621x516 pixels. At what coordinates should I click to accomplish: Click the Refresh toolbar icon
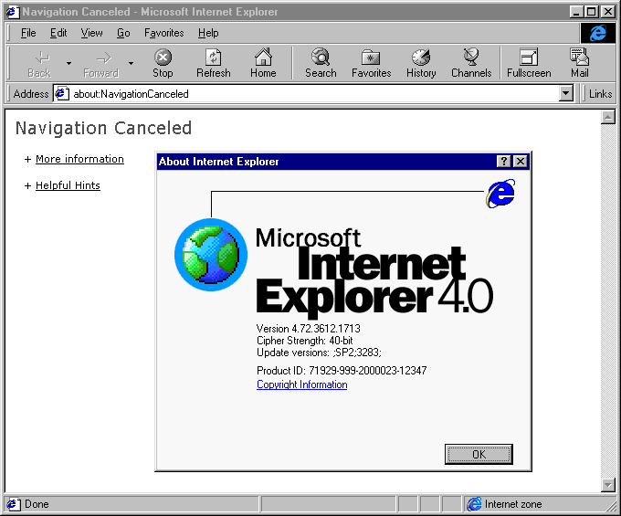[213, 58]
